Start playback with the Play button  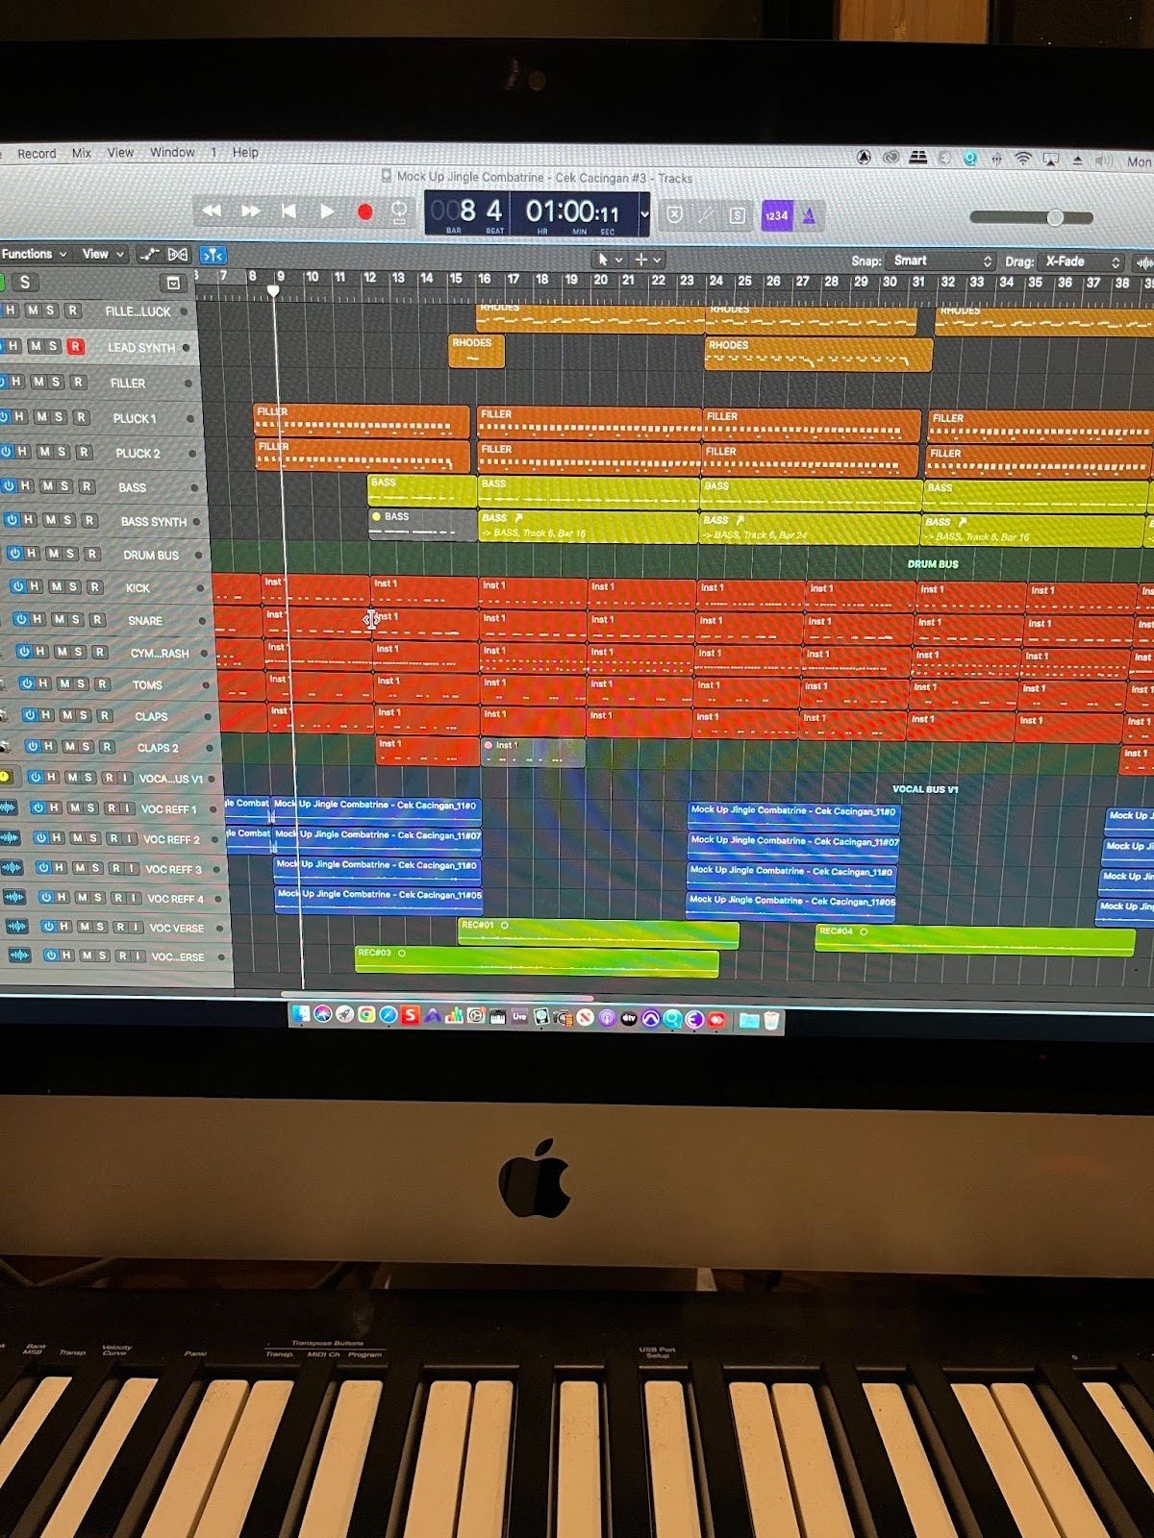pos(327,211)
